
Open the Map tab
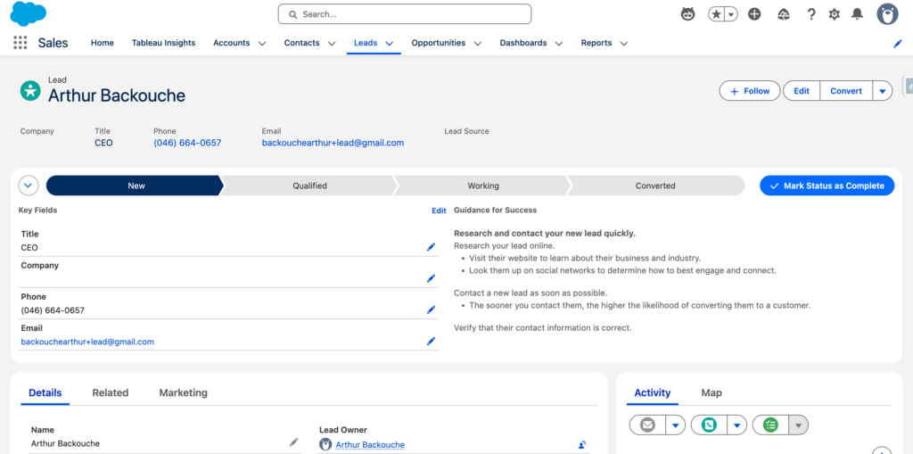point(711,392)
